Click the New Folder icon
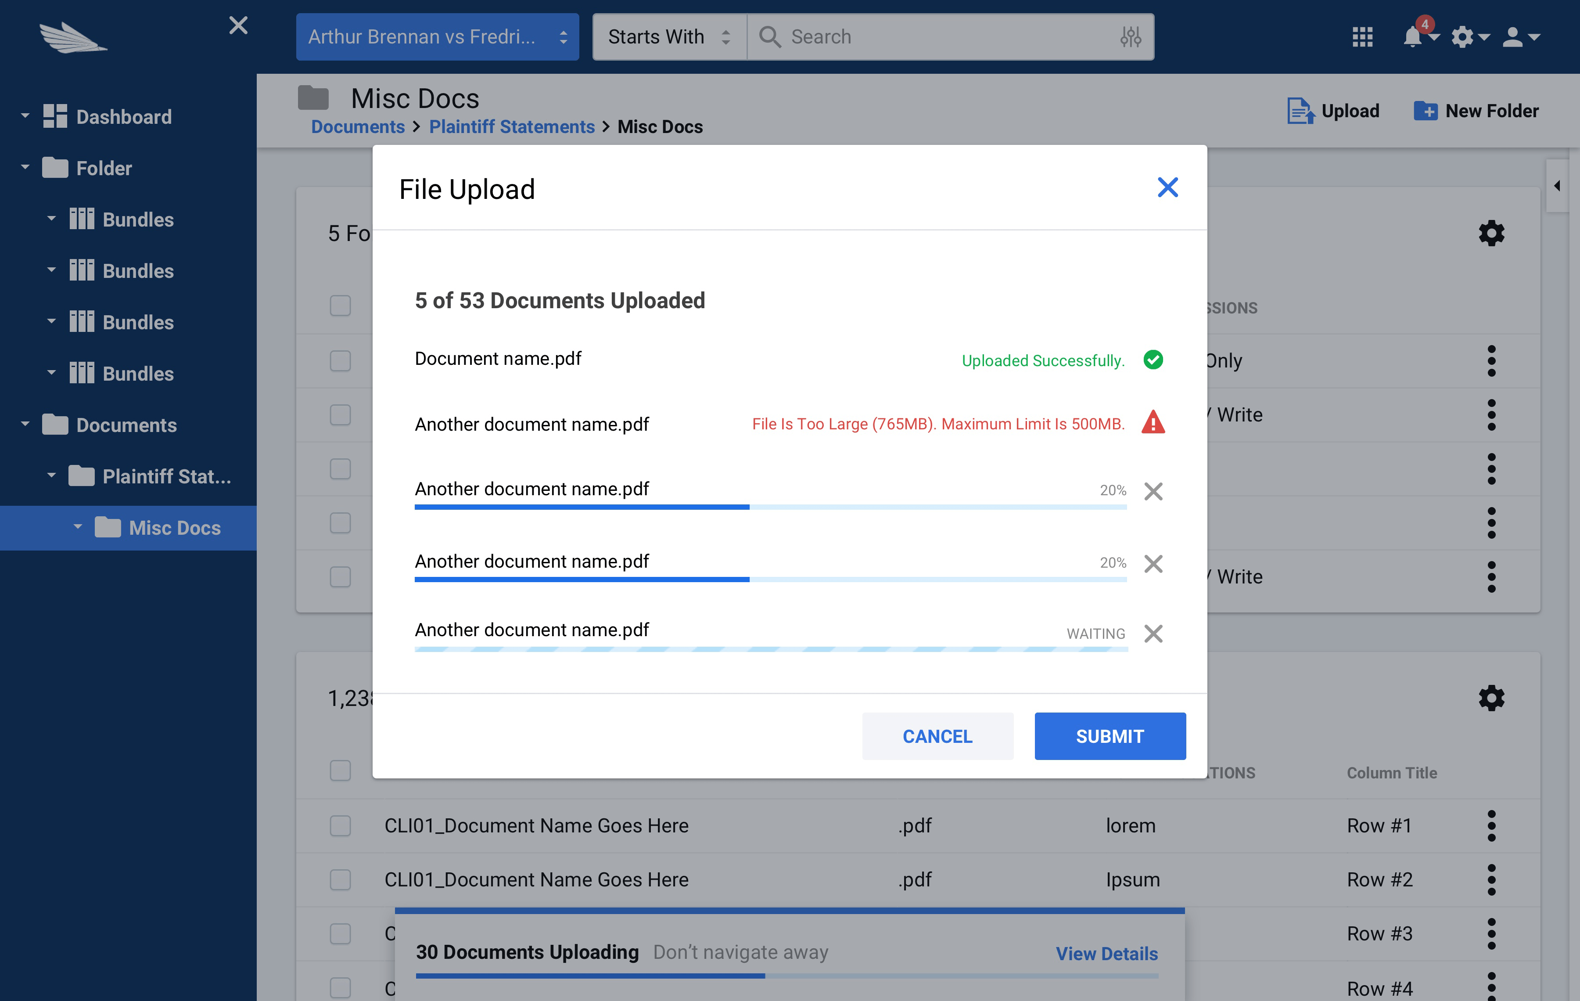This screenshot has width=1580, height=1001. [x=1425, y=111]
